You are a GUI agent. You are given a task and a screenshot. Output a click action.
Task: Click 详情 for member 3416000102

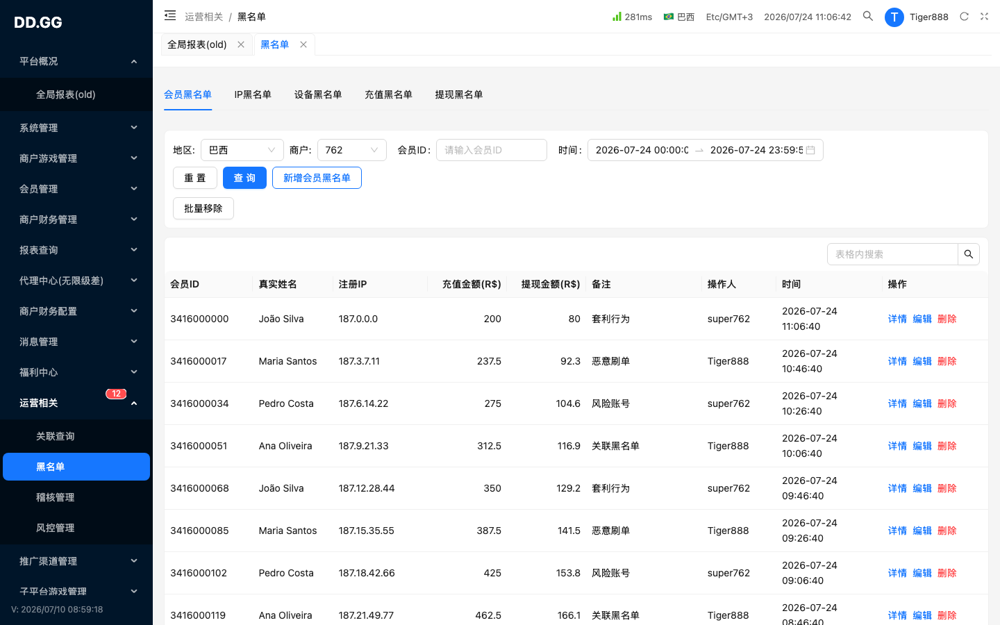(x=897, y=573)
